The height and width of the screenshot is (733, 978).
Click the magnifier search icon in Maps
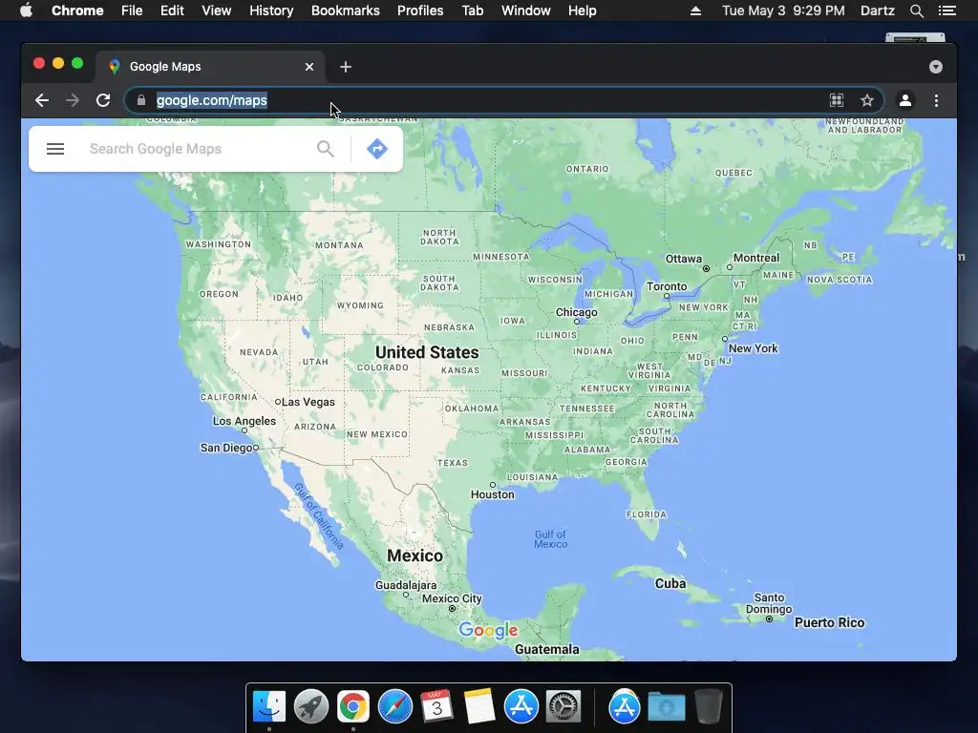pos(325,149)
